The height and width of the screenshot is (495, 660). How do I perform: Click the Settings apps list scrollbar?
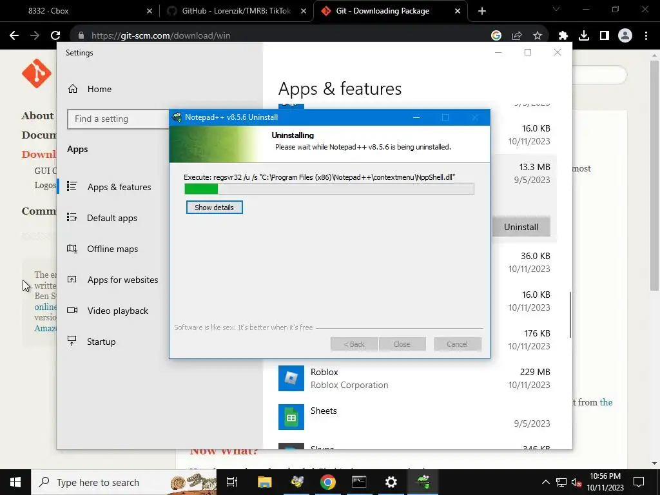570,315
